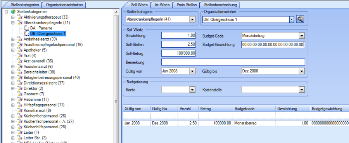Sort by the Budgetcode column header
349x143 pixels.
coord(254,109)
